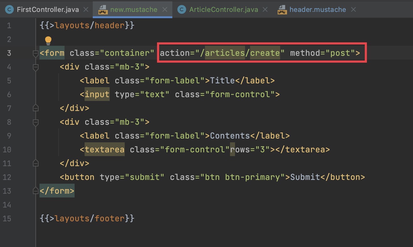Close the new.mustache tab

(165, 9)
